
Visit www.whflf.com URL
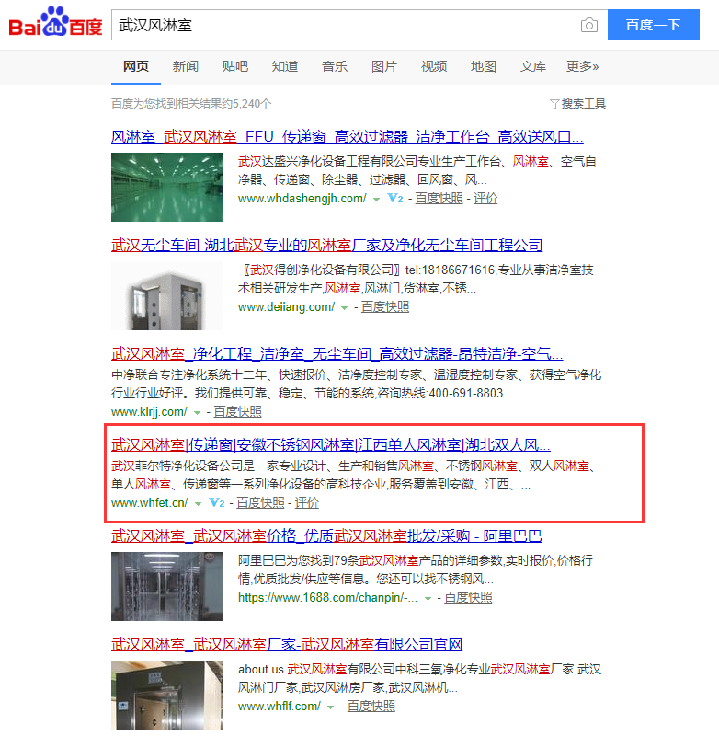point(280,707)
